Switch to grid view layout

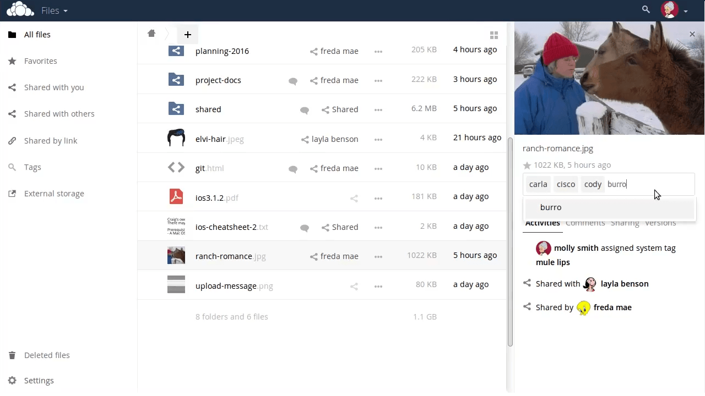click(494, 35)
